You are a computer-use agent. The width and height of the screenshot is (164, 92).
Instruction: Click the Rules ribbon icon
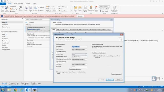(80, 8)
